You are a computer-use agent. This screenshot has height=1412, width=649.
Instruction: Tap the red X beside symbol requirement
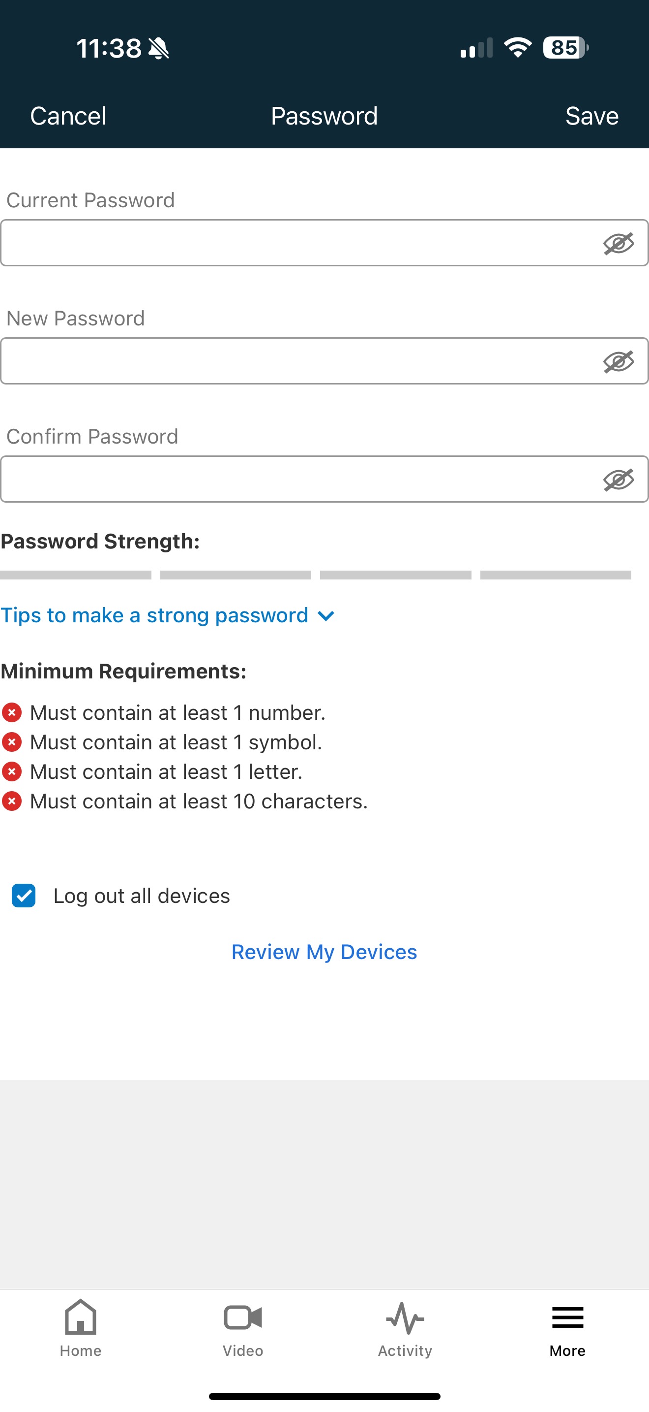tap(11, 742)
